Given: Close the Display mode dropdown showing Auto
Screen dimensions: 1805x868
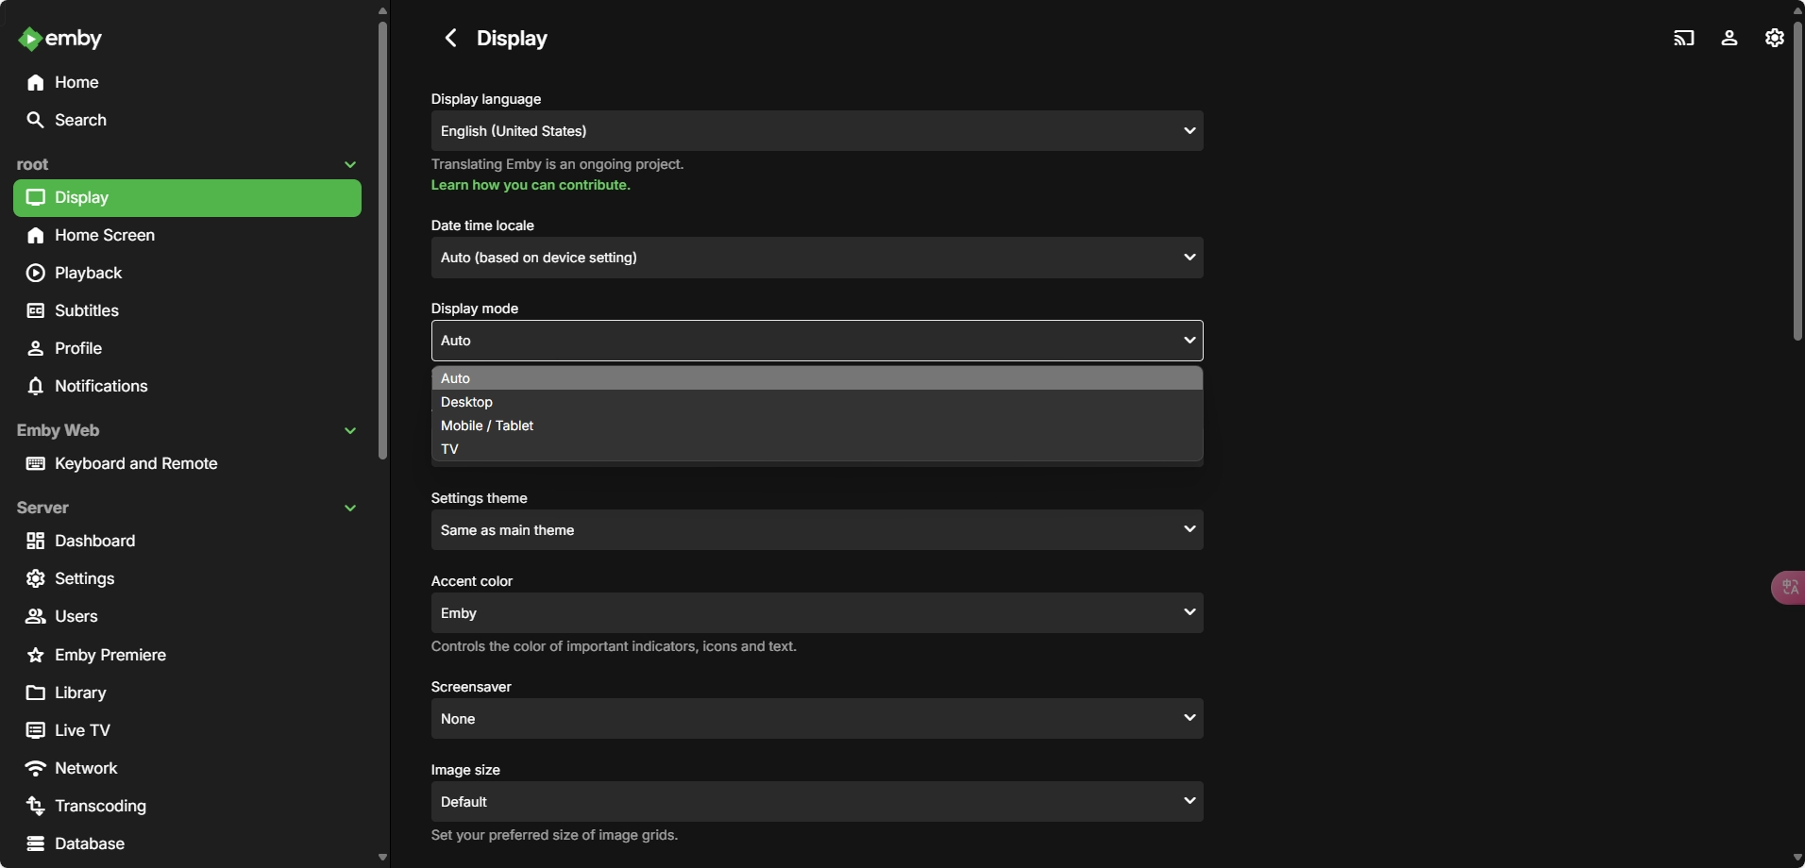Looking at the screenshot, I should tap(818, 341).
